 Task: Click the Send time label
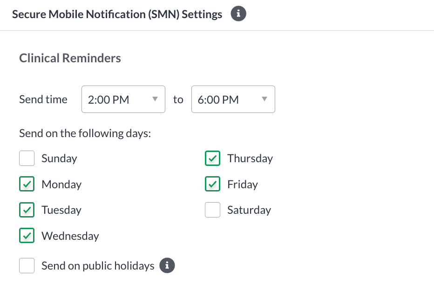pos(43,99)
